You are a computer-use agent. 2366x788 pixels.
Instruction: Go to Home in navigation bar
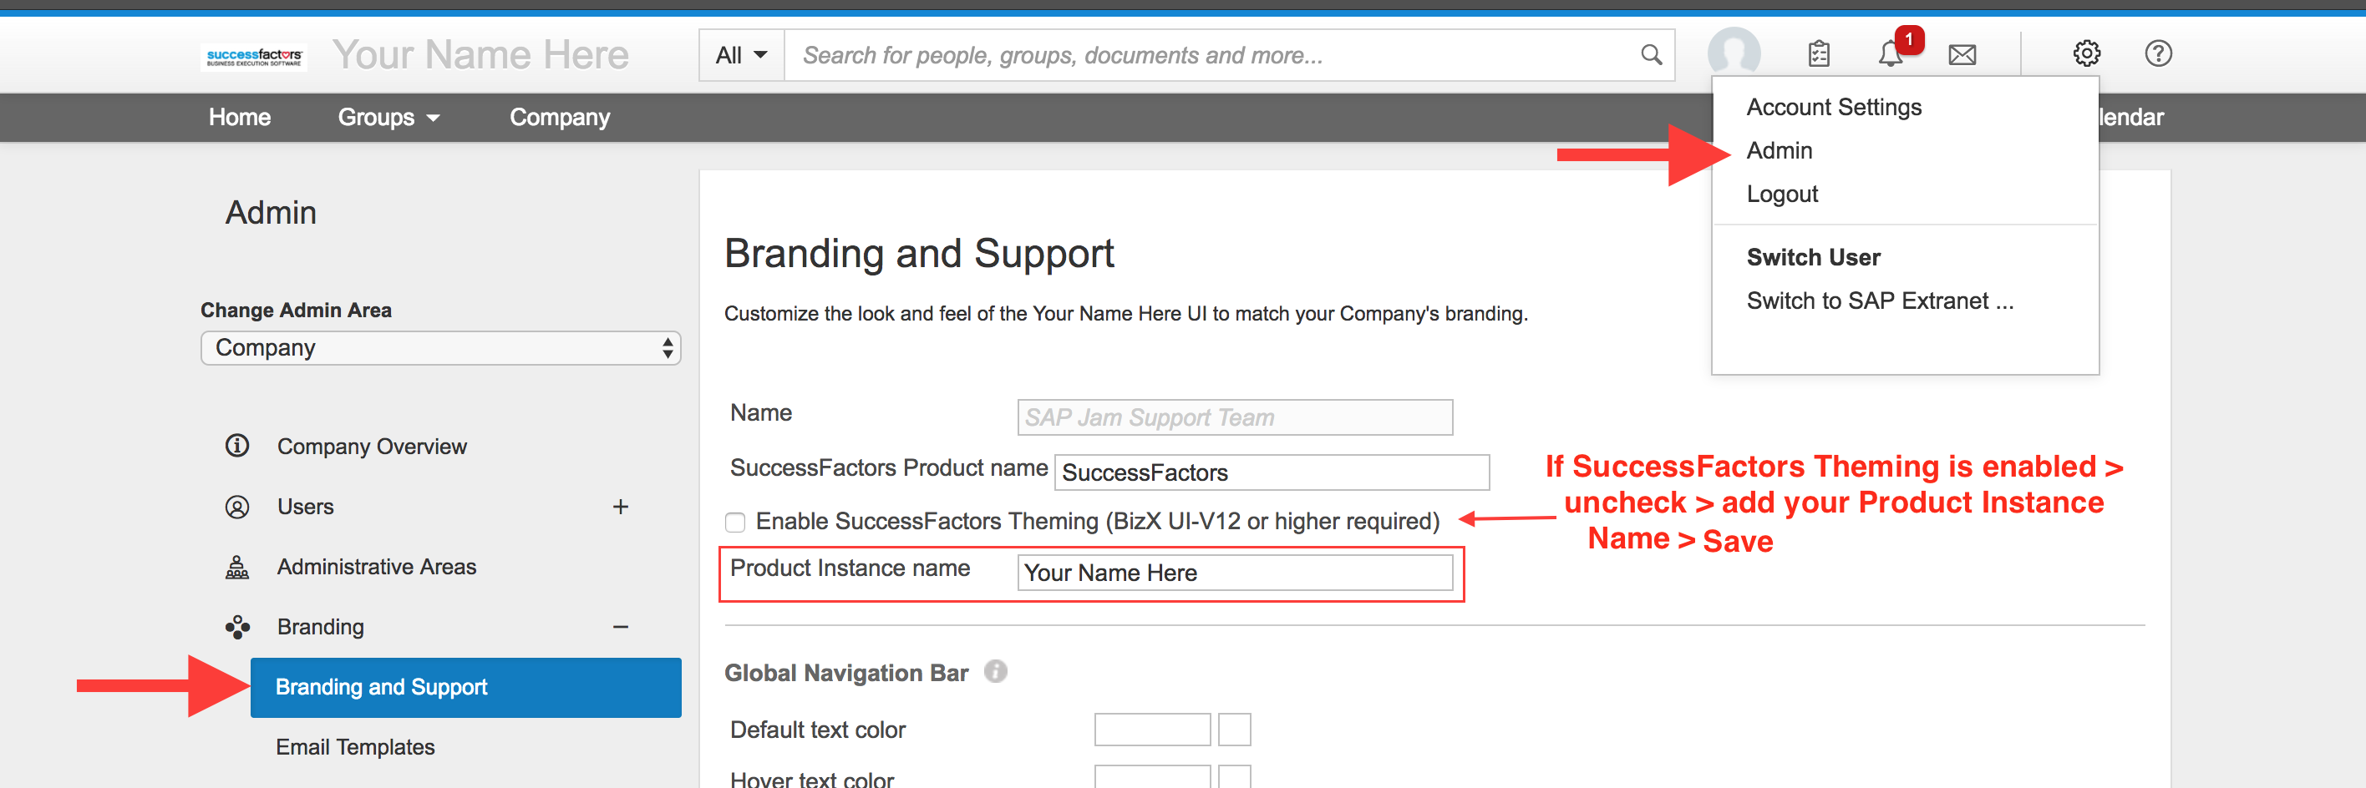240,118
